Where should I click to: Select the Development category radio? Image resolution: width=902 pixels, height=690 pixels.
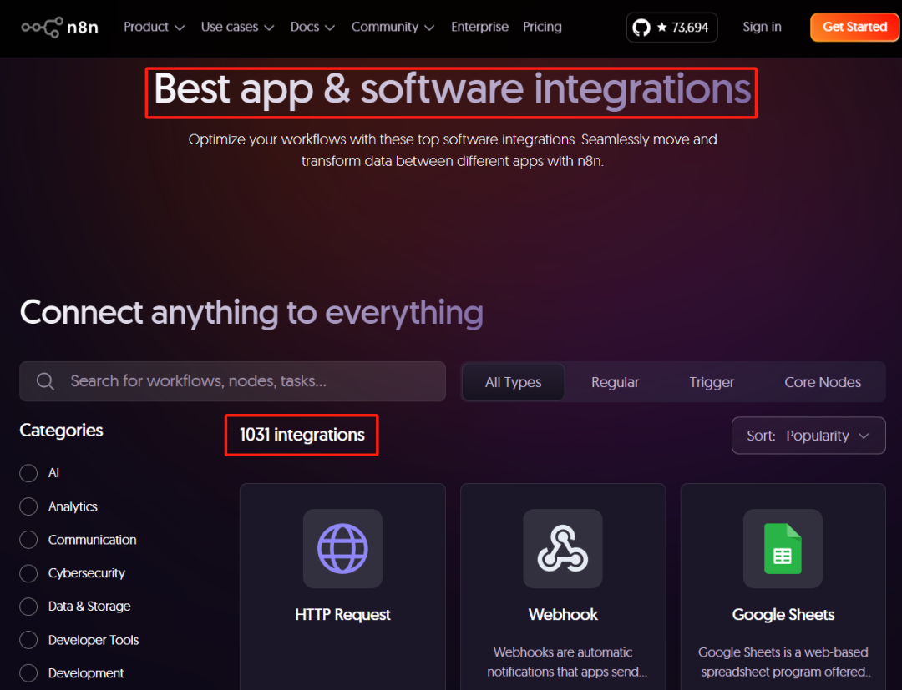tap(28, 673)
